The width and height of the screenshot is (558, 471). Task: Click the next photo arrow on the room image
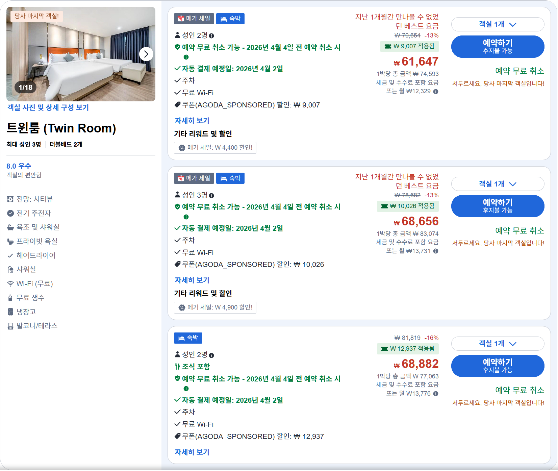[146, 54]
